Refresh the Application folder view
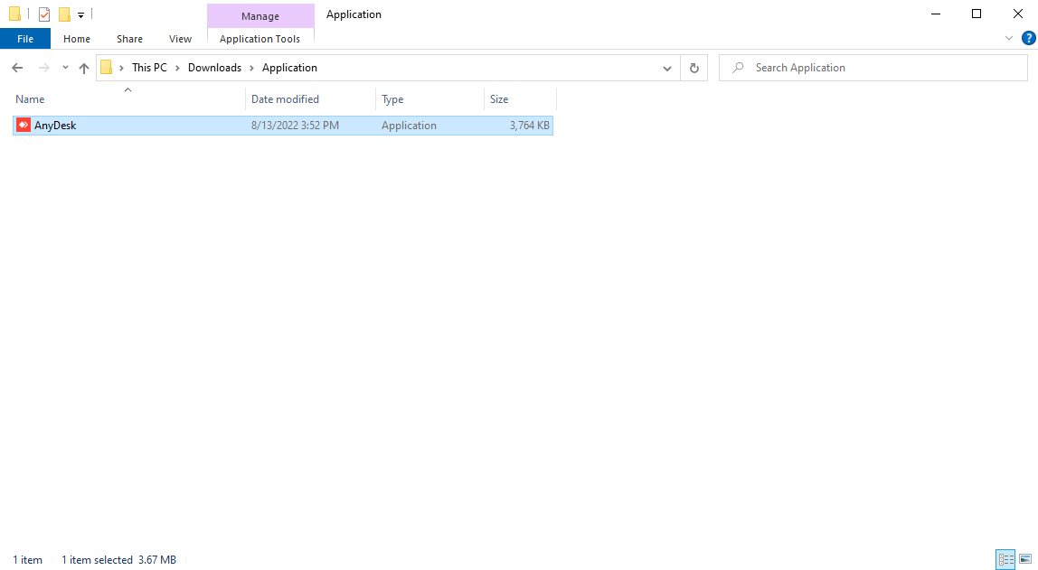 click(694, 68)
